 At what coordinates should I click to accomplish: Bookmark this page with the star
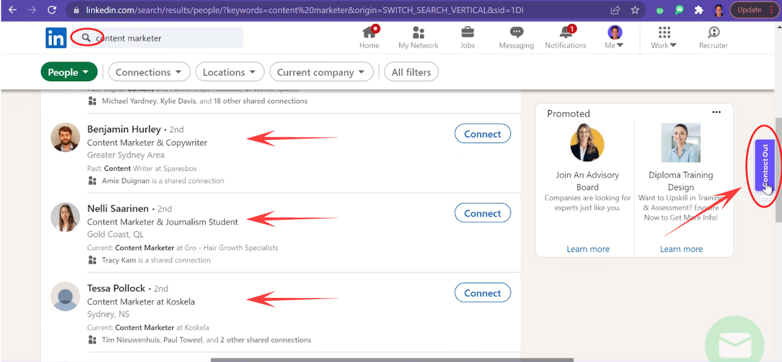coord(635,10)
